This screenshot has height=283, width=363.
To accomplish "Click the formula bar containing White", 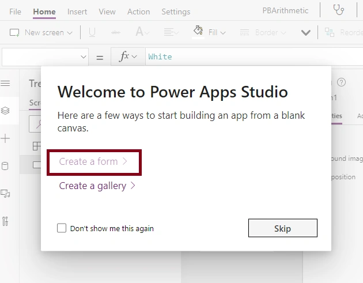I will pyautogui.click(x=254, y=56).
